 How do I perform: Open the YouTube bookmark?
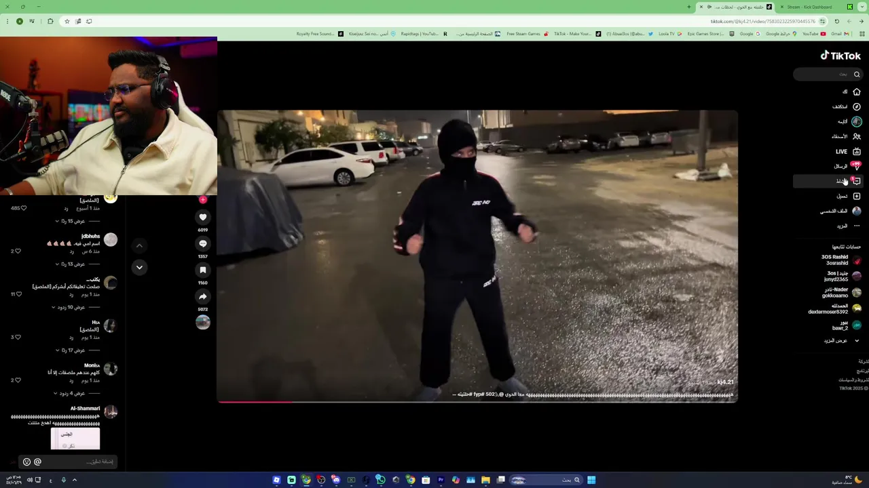[x=814, y=34]
